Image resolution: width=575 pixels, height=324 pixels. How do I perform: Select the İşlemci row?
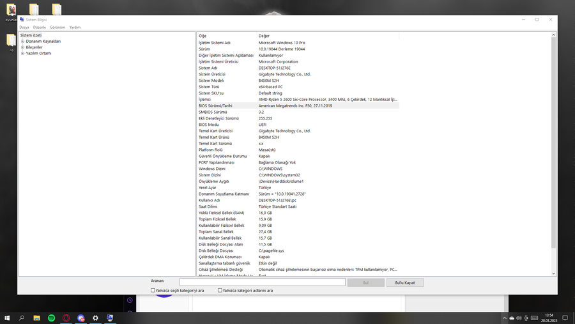pos(298,100)
